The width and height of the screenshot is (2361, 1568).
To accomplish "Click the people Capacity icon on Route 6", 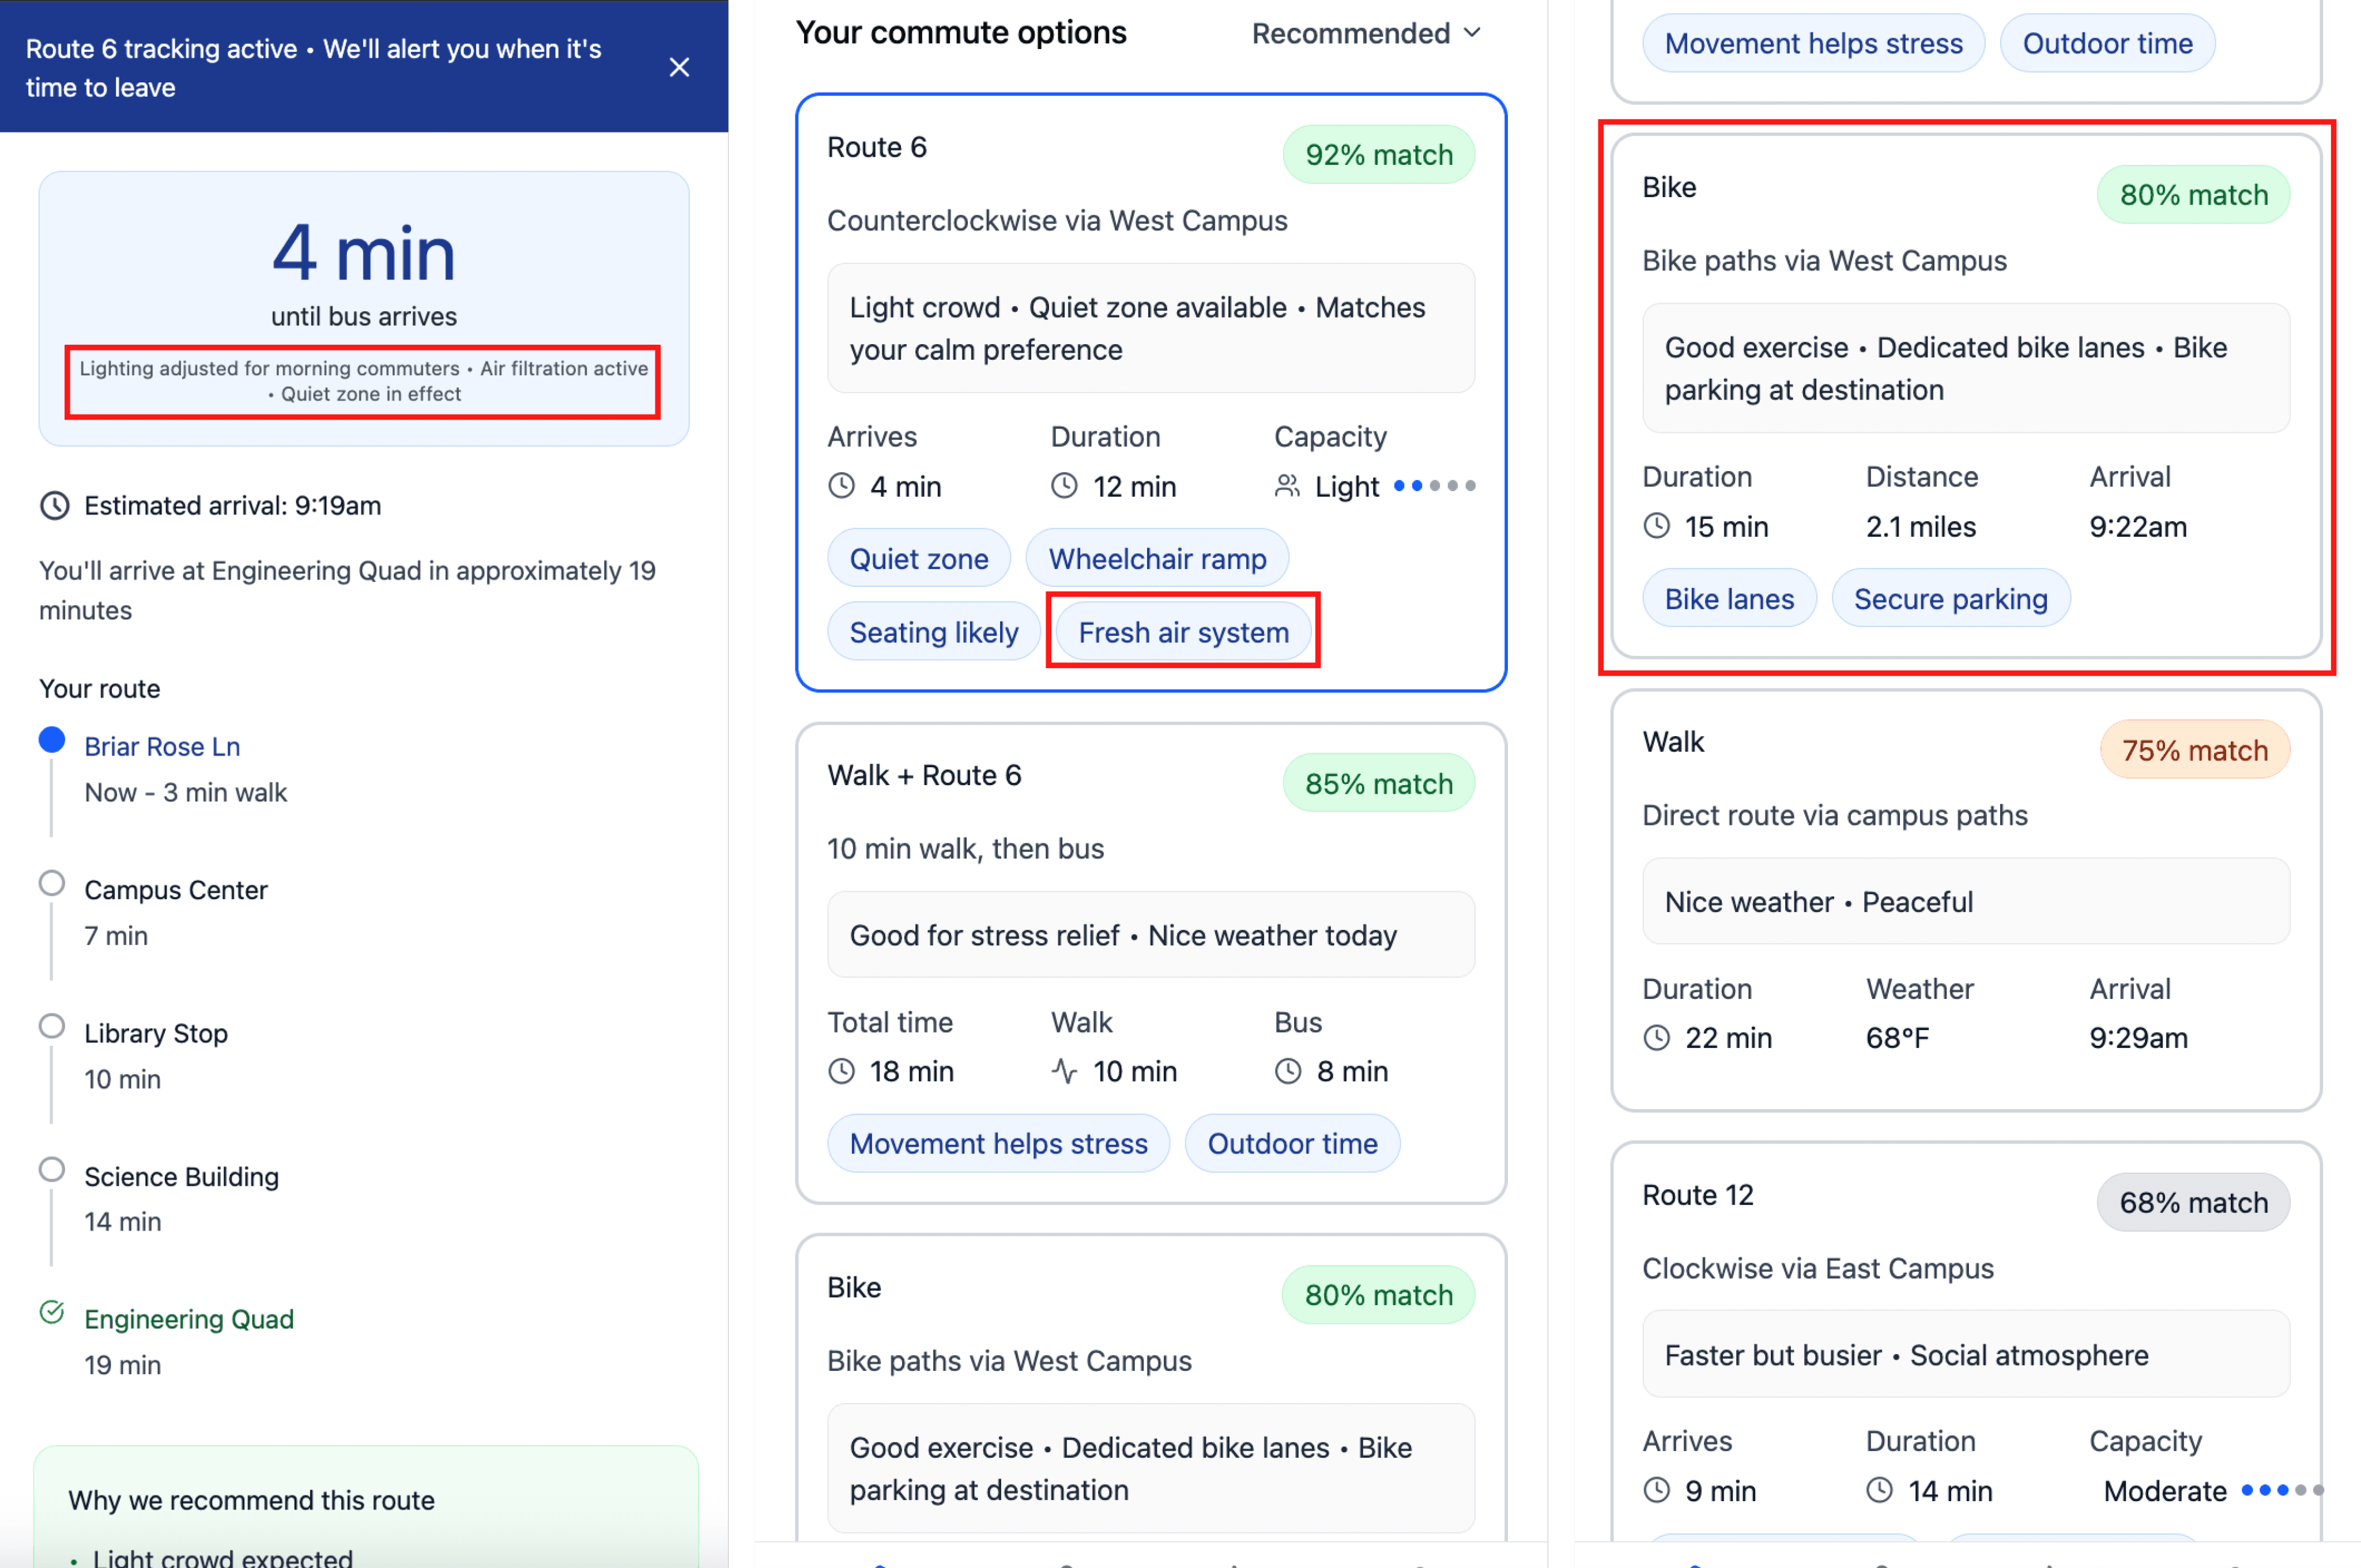I will (x=1287, y=486).
